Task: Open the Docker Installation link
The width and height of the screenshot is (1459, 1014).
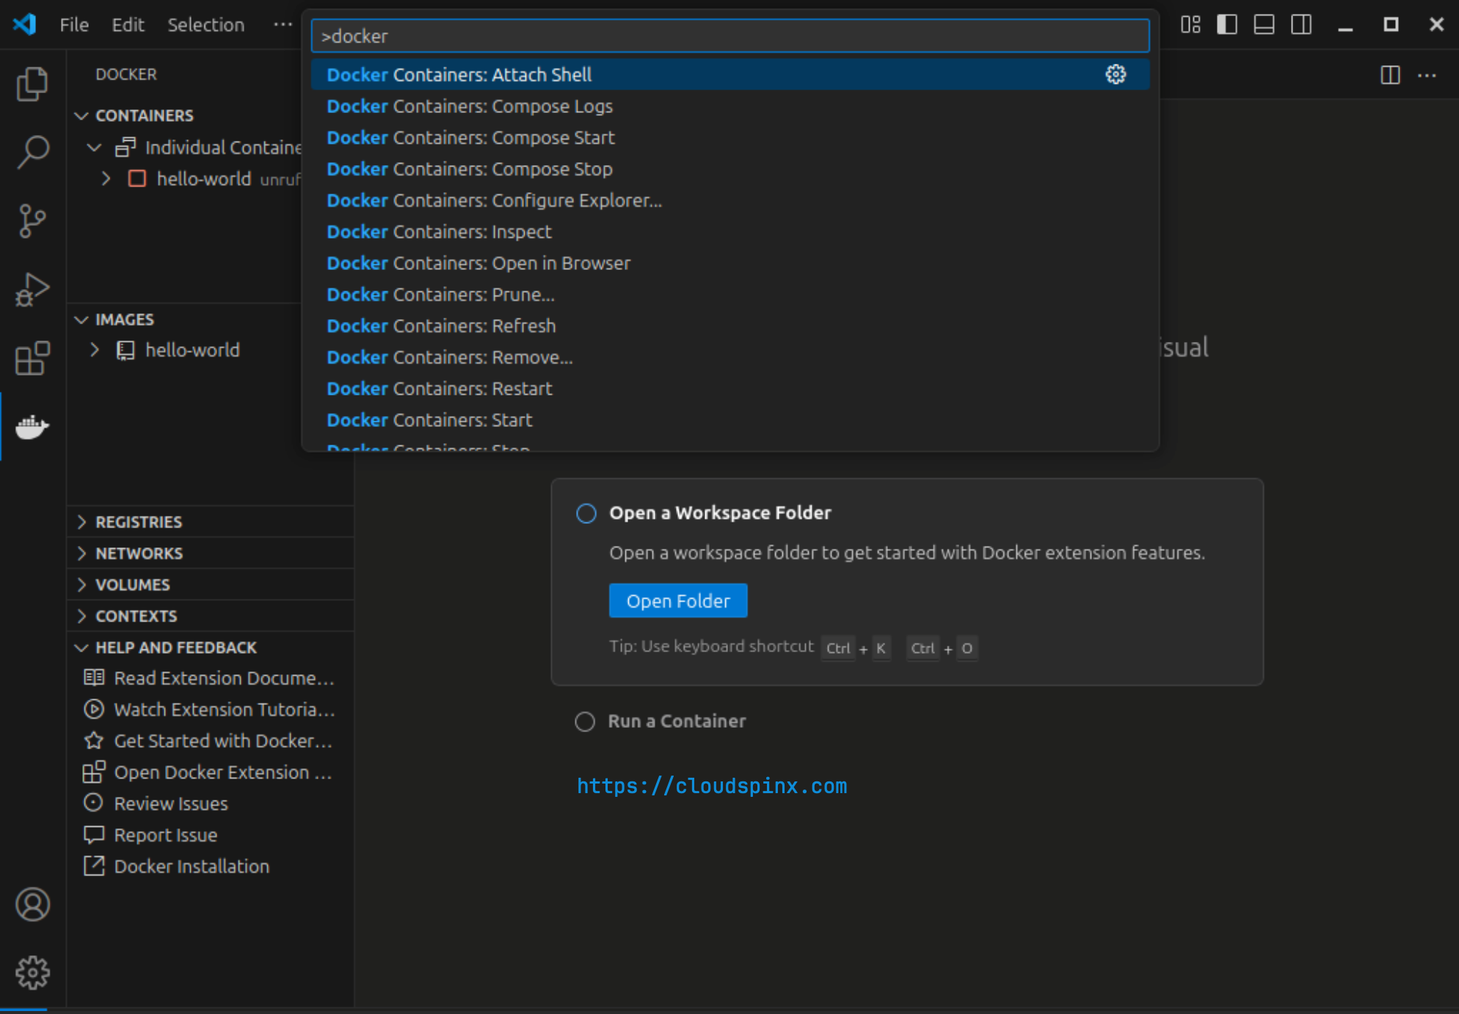Action: (x=192, y=866)
